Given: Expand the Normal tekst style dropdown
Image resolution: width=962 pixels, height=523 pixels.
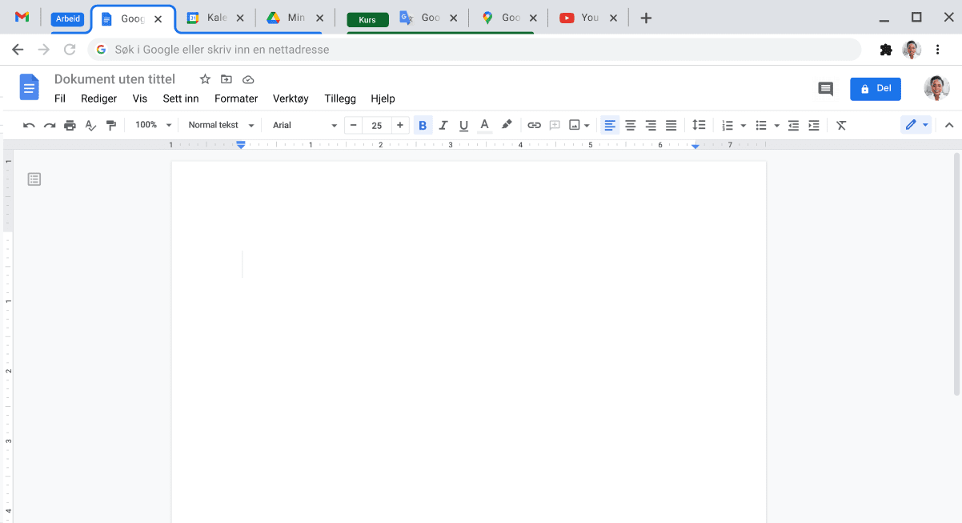Looking at the screenshot, I should [221, 125].
